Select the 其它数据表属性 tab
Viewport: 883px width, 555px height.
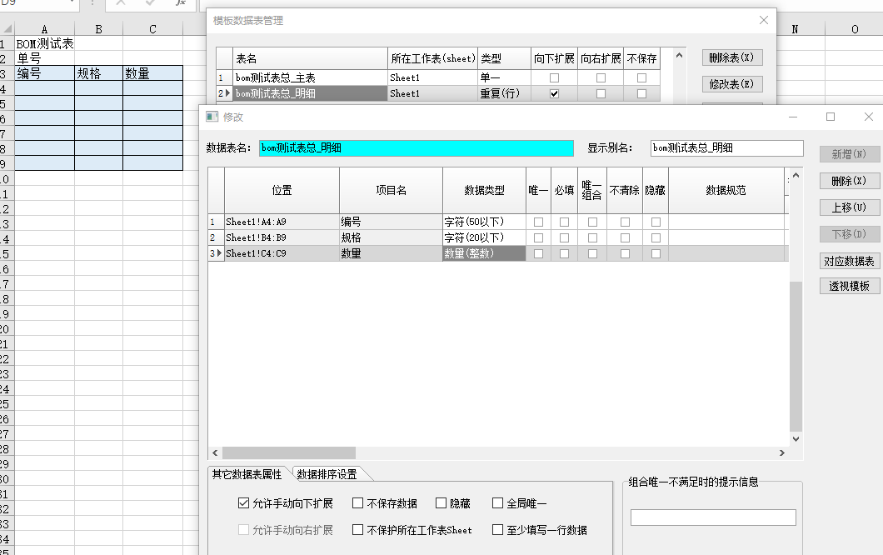tap(247, 474)
